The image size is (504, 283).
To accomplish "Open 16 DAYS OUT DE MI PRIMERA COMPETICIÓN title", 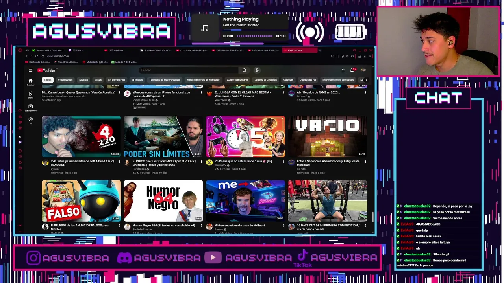I will tap(328, 227).
